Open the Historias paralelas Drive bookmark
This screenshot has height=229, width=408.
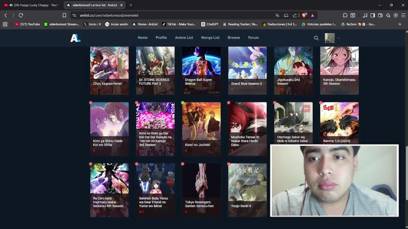coord(318,24)
